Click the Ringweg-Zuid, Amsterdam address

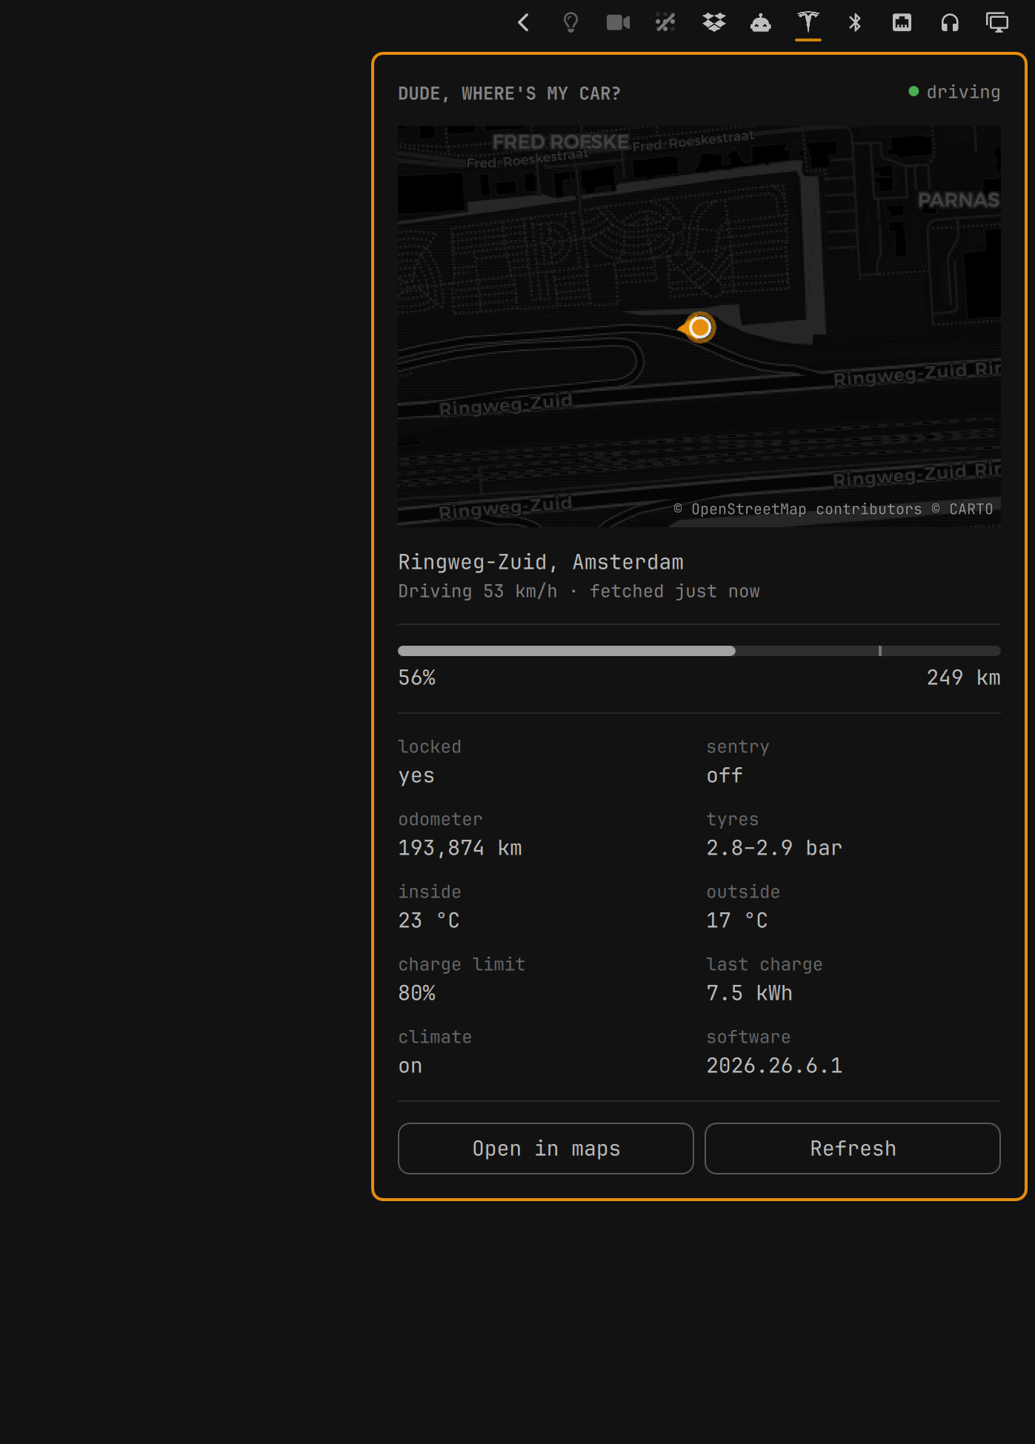tap(541, 562)
